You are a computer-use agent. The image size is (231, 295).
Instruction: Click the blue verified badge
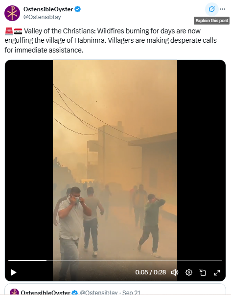pyautogui.click(x=78, y=9)
